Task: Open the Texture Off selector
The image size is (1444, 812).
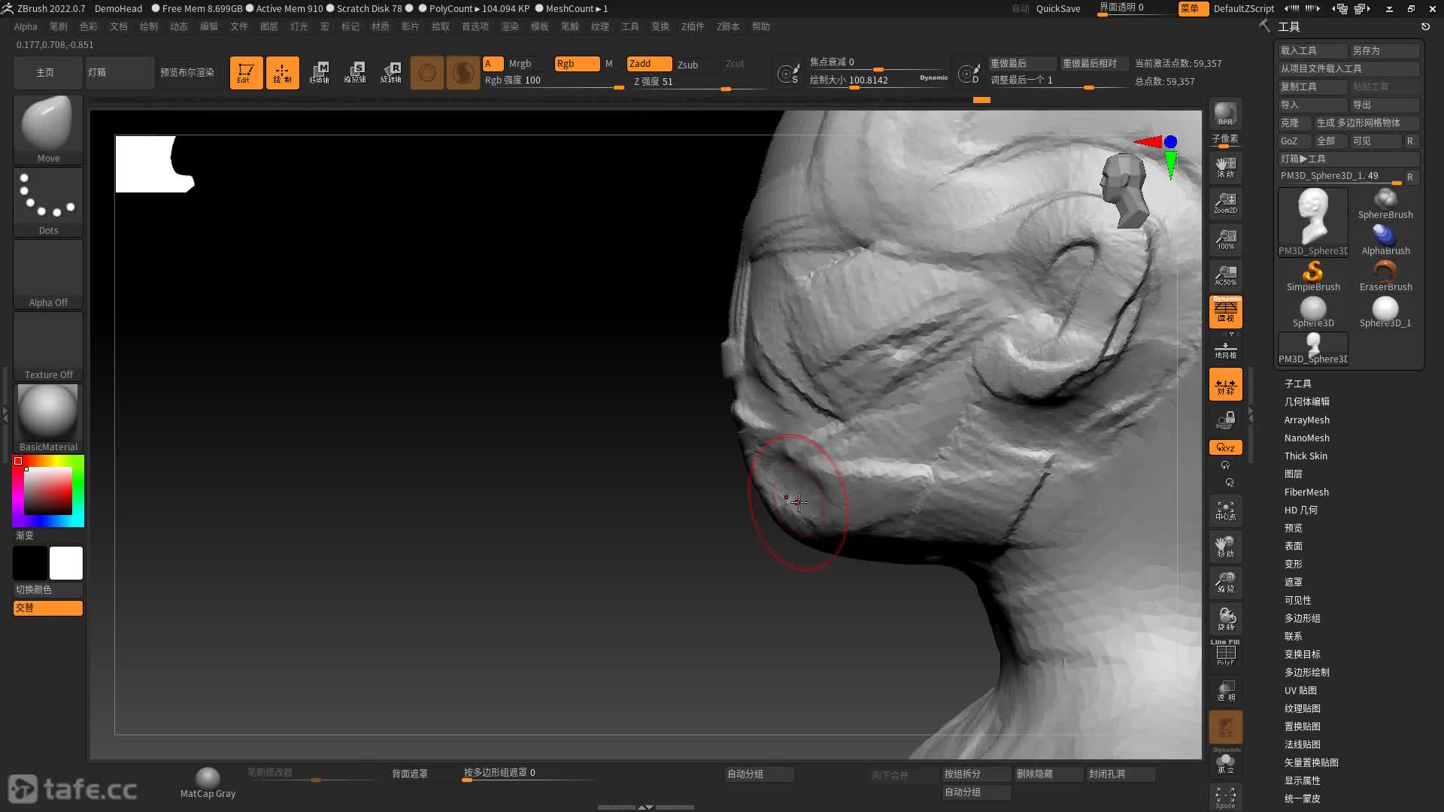Action: 48,346
